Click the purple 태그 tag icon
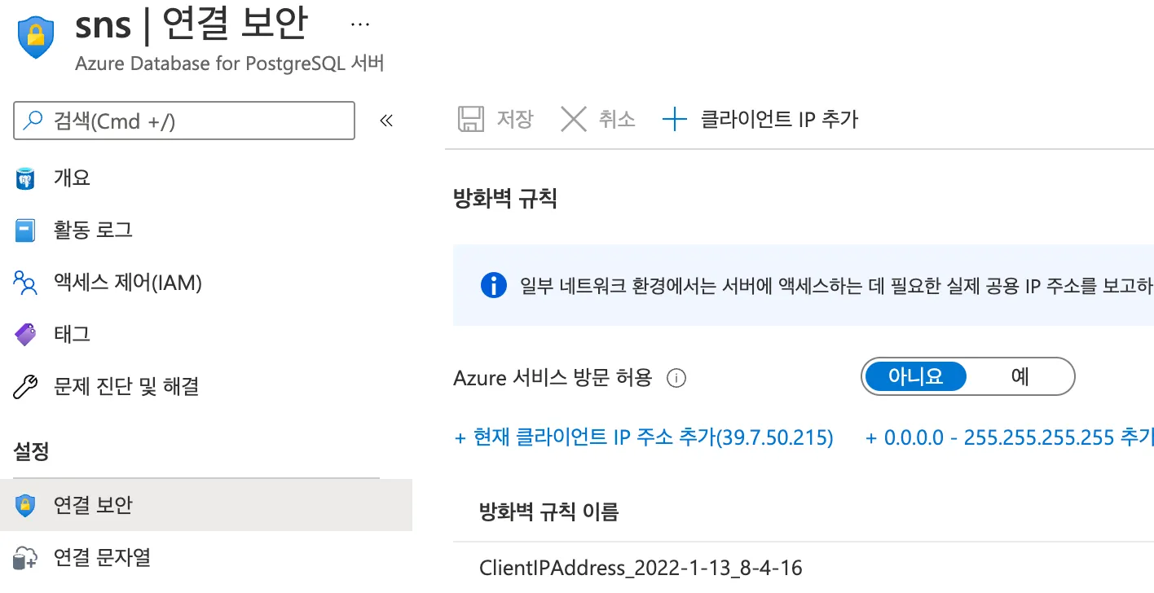1154x593 pixels. [26, 334]
